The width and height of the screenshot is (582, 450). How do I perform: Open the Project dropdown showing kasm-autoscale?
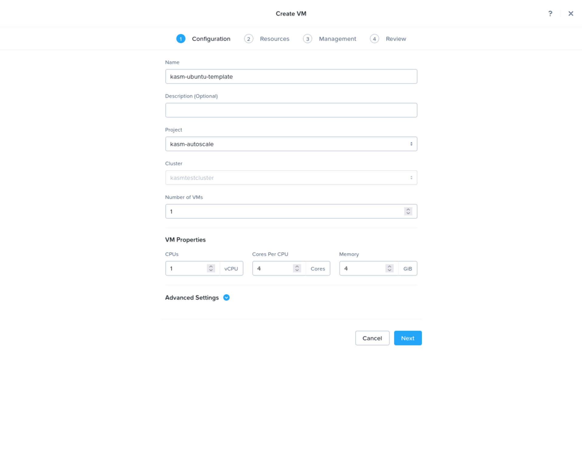point(291,144)
